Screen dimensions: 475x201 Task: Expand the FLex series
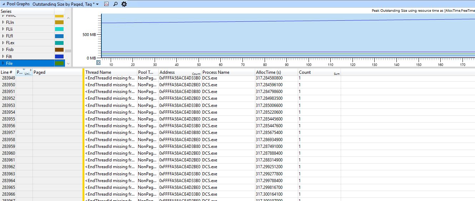point(3,43)
